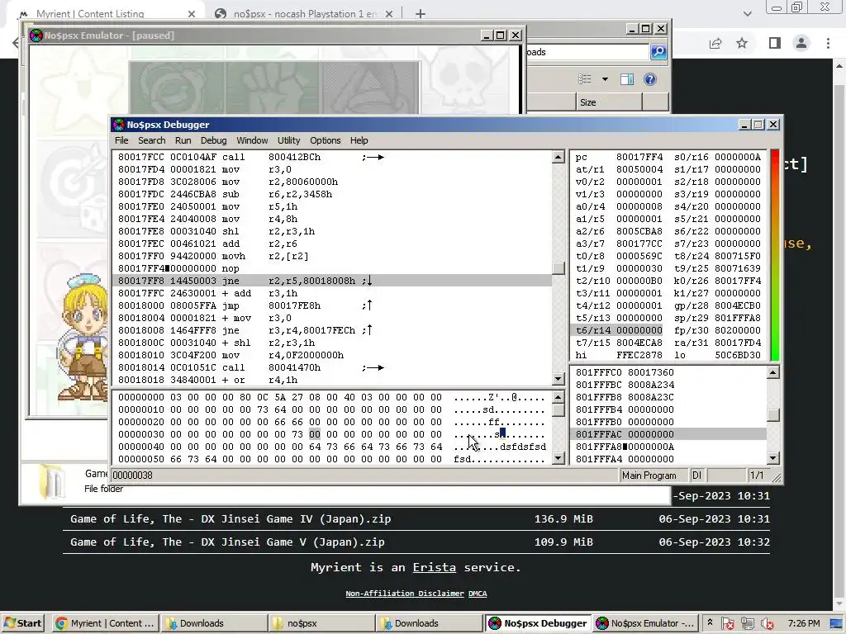Close the Myrient Content Listing tab
Viewport: 846px width, 634px height.
192,14
